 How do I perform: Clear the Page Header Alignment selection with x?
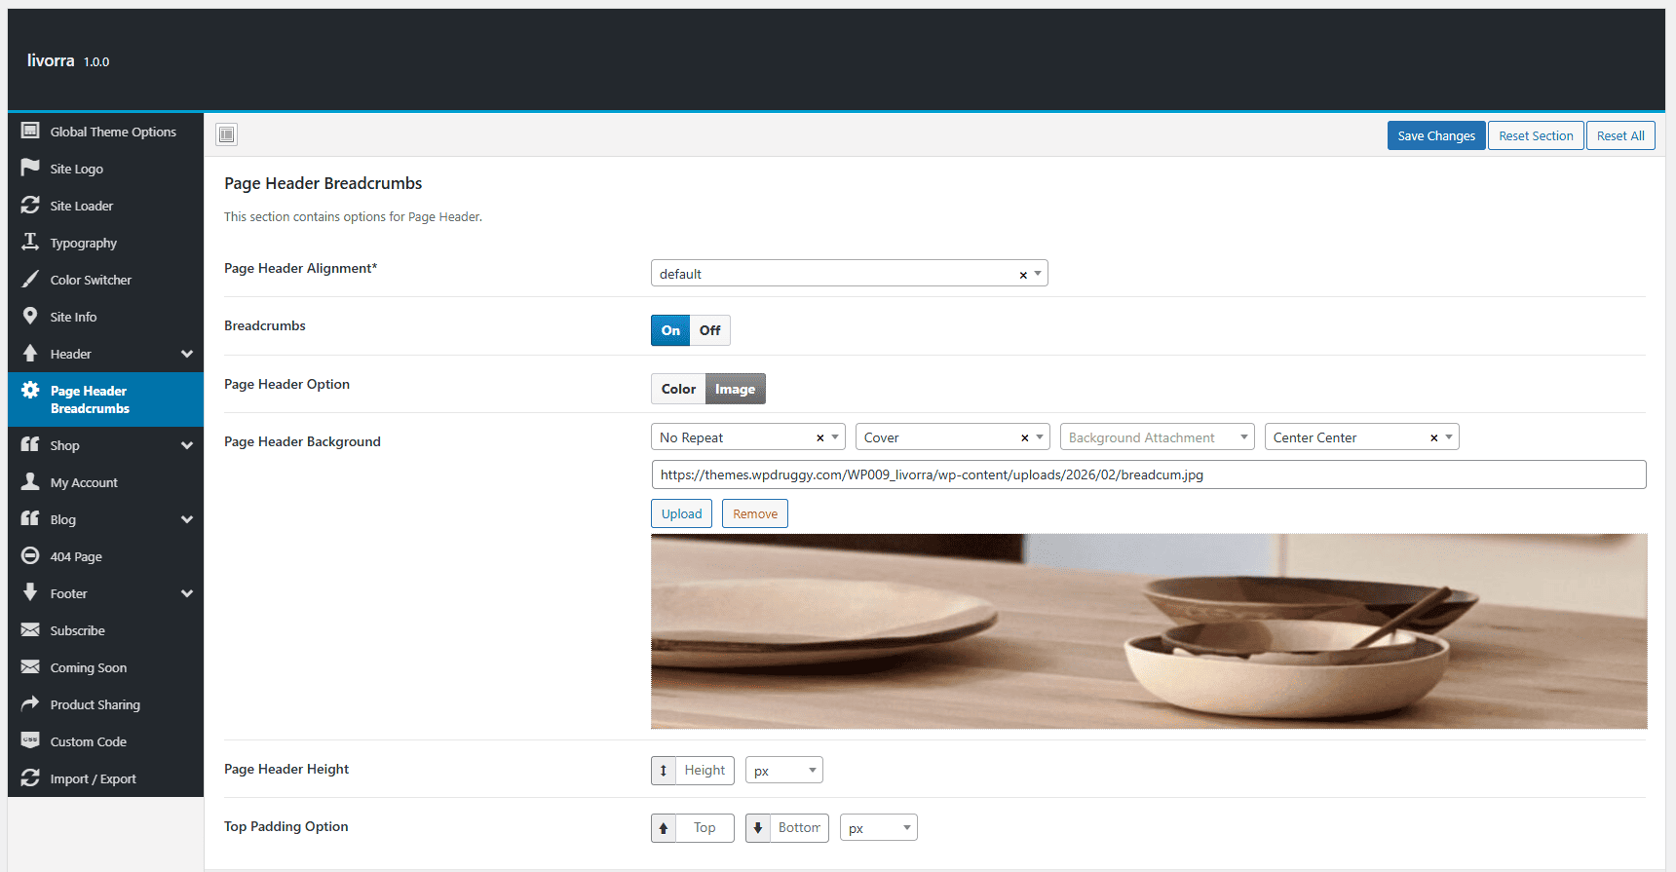pyautogui.click(x=1023, y=275)
